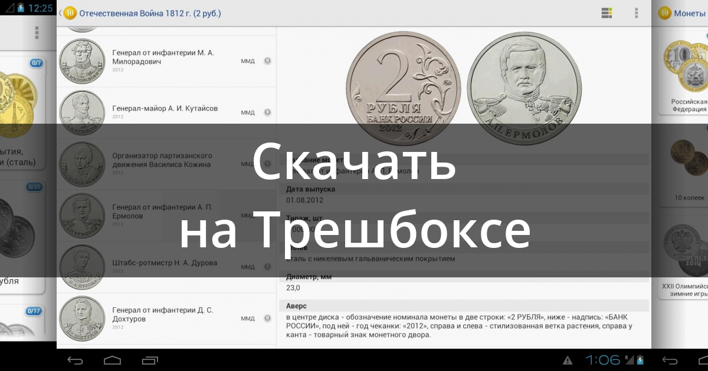Open 'XXII Олимпийские зимние игры' card

point(684,257)
